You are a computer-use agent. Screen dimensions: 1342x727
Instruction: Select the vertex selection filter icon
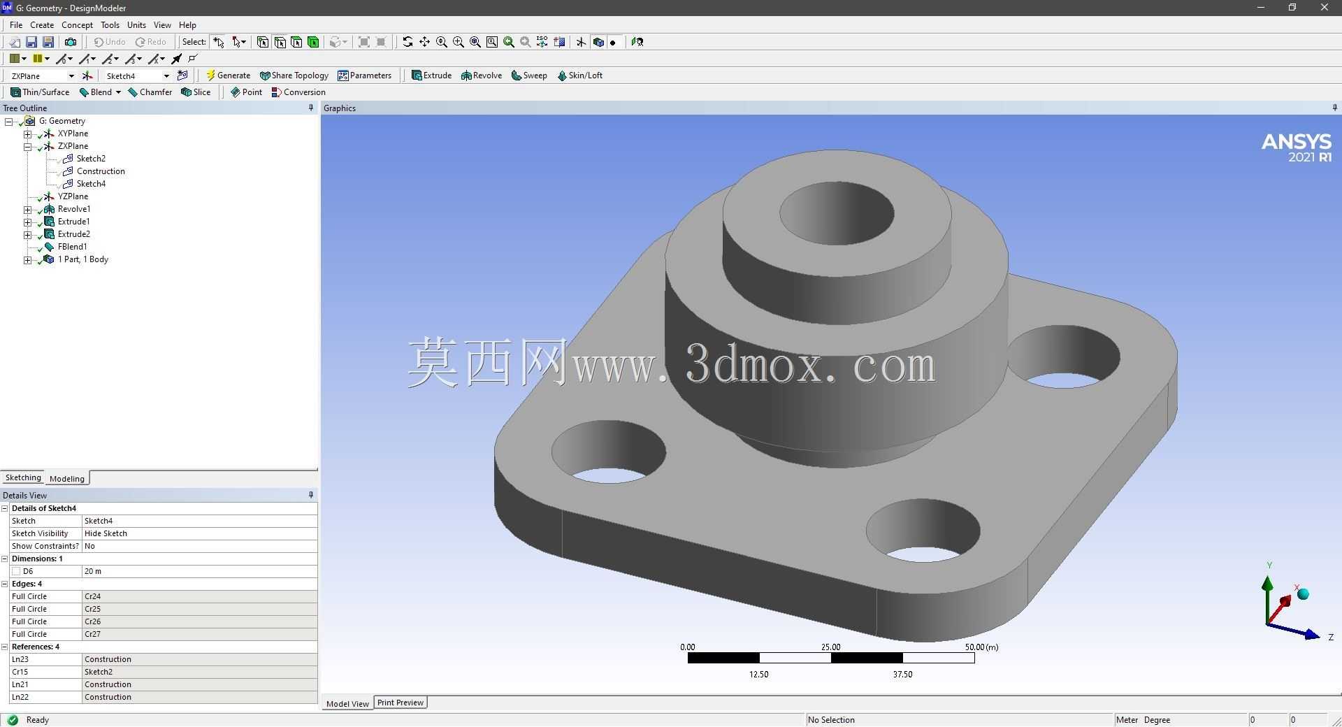click(x=263, y=42)
